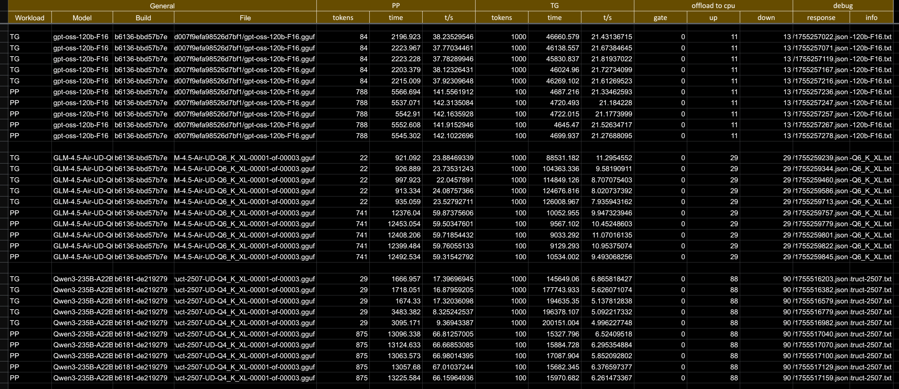Click the PP time cell 3483.382
Screen dimensions: 899x389
click(396, 312)
